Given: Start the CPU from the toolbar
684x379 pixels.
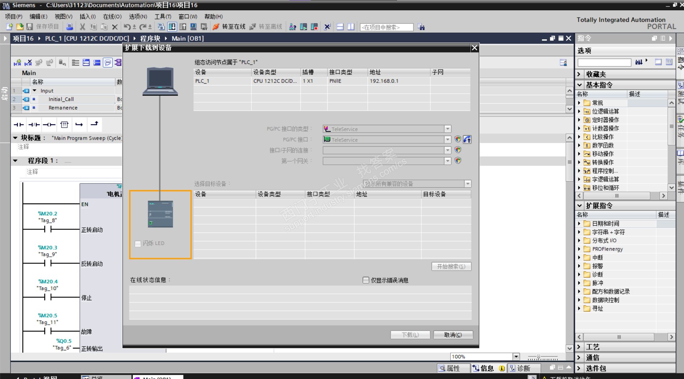Looking at the screenshot, I should click(303, 27).
